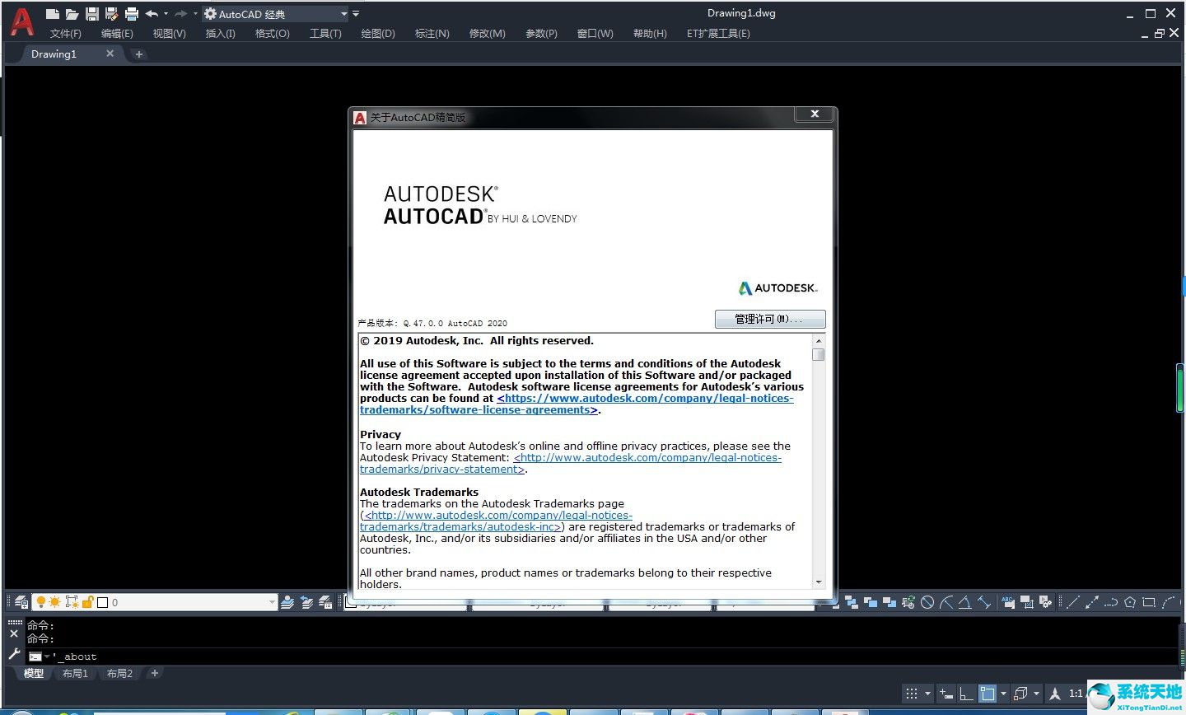
Task: Toggle layer 0 freeze sun icon
Action: click(x=55, y=602)
